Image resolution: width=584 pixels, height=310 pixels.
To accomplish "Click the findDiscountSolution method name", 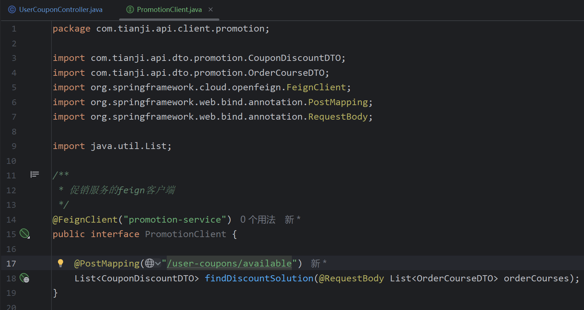I will tap(259, 278).
